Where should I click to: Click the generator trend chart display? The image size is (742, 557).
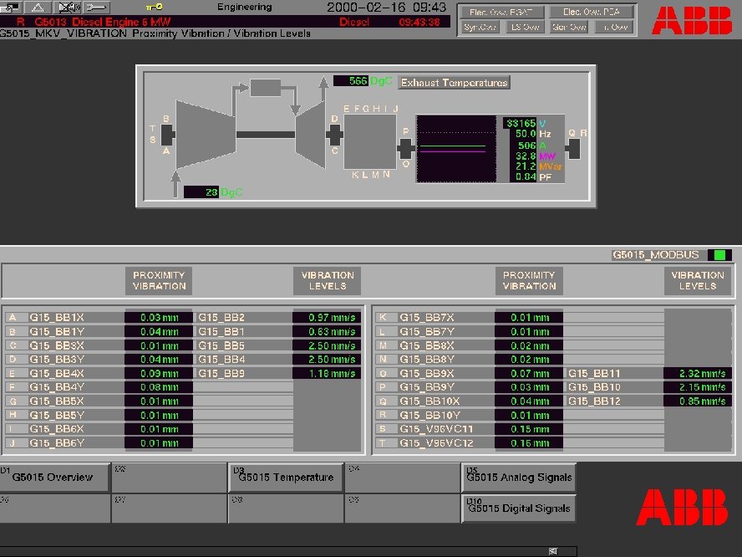tap(457, 149)
